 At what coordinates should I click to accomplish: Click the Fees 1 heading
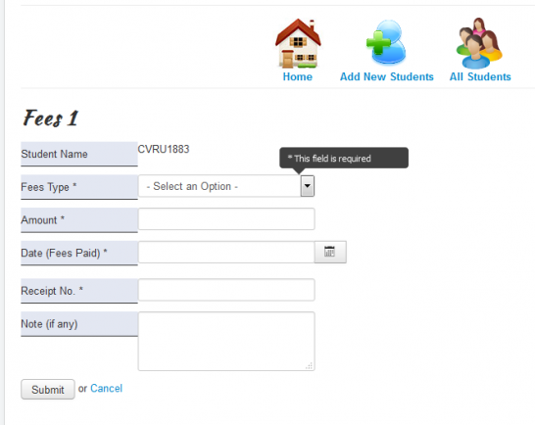(x=51, y=118)
